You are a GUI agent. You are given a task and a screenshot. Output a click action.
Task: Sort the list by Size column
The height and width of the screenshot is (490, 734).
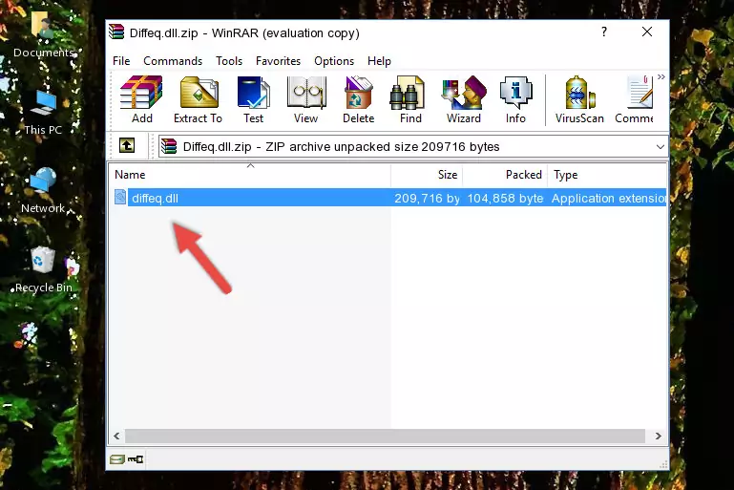coord(427,175)
